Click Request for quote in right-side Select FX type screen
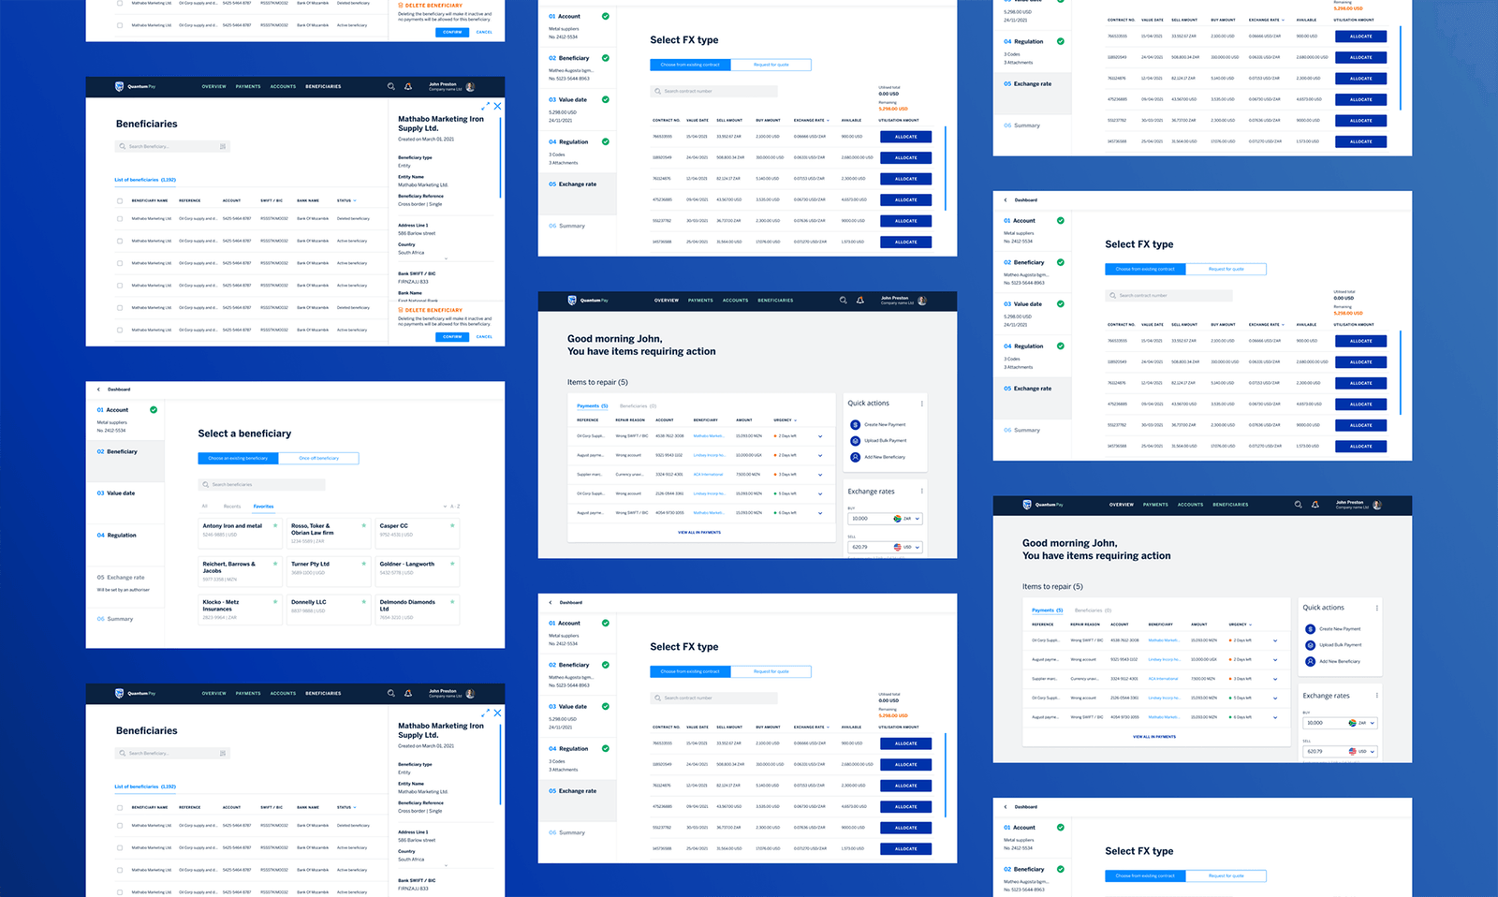This screenshot has height=897, width=1498. (1226, 269)
